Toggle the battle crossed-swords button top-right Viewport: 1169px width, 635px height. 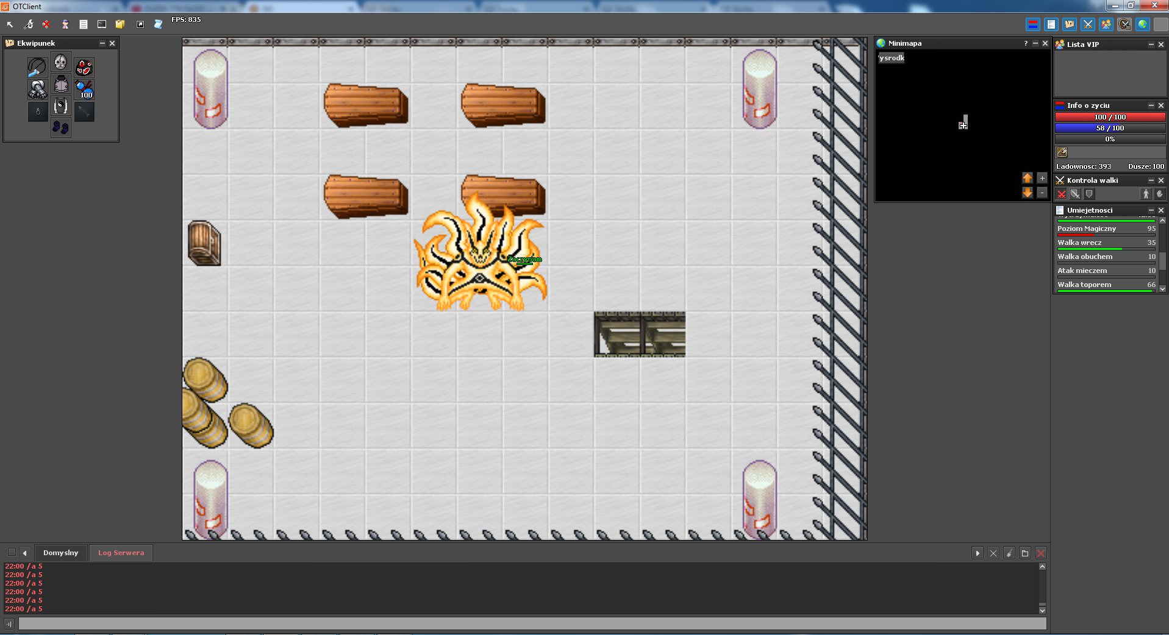pyautogui.click(x=1087, y=24)
